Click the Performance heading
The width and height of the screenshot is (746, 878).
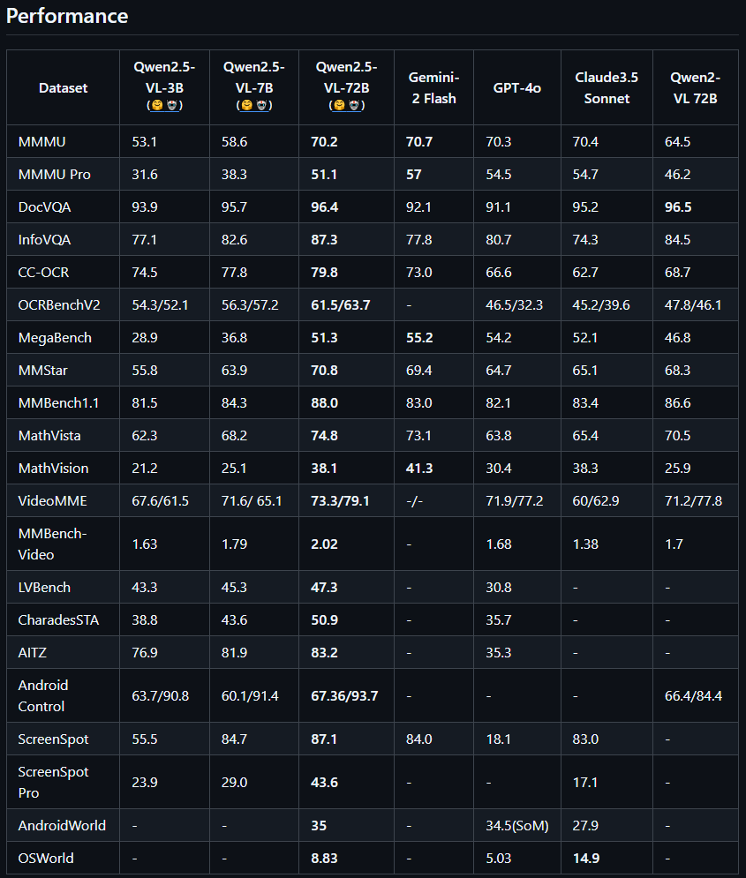click(x=67, y=16)
